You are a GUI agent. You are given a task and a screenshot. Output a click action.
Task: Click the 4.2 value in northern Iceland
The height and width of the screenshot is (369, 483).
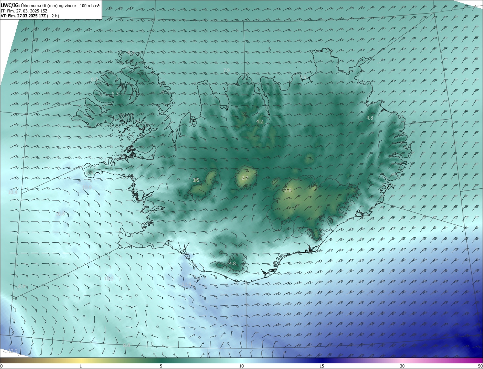coord(260,121)
